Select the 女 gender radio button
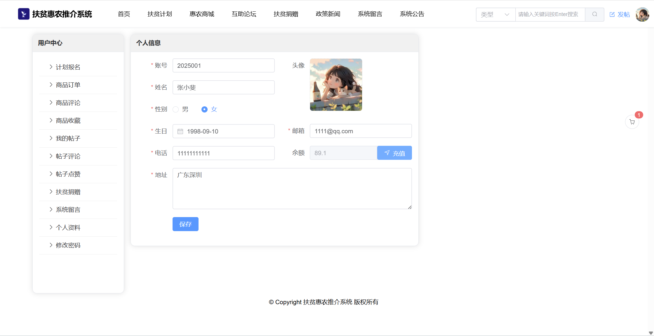 (x=204, y=109)
